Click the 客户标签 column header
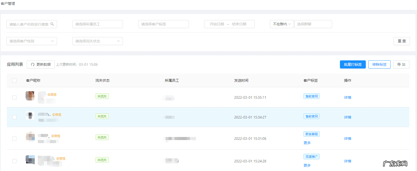The height and width of the screenshot is (171, 417). [x=311, y=80]
